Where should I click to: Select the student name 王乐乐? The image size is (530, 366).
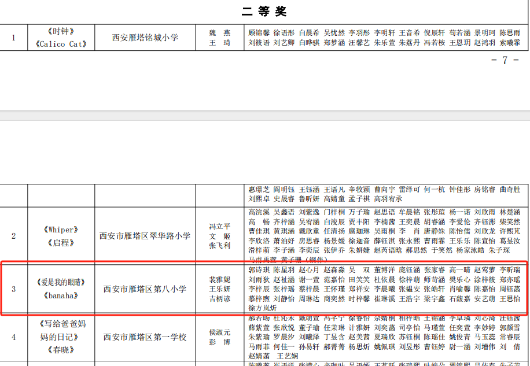coord(459,241)
